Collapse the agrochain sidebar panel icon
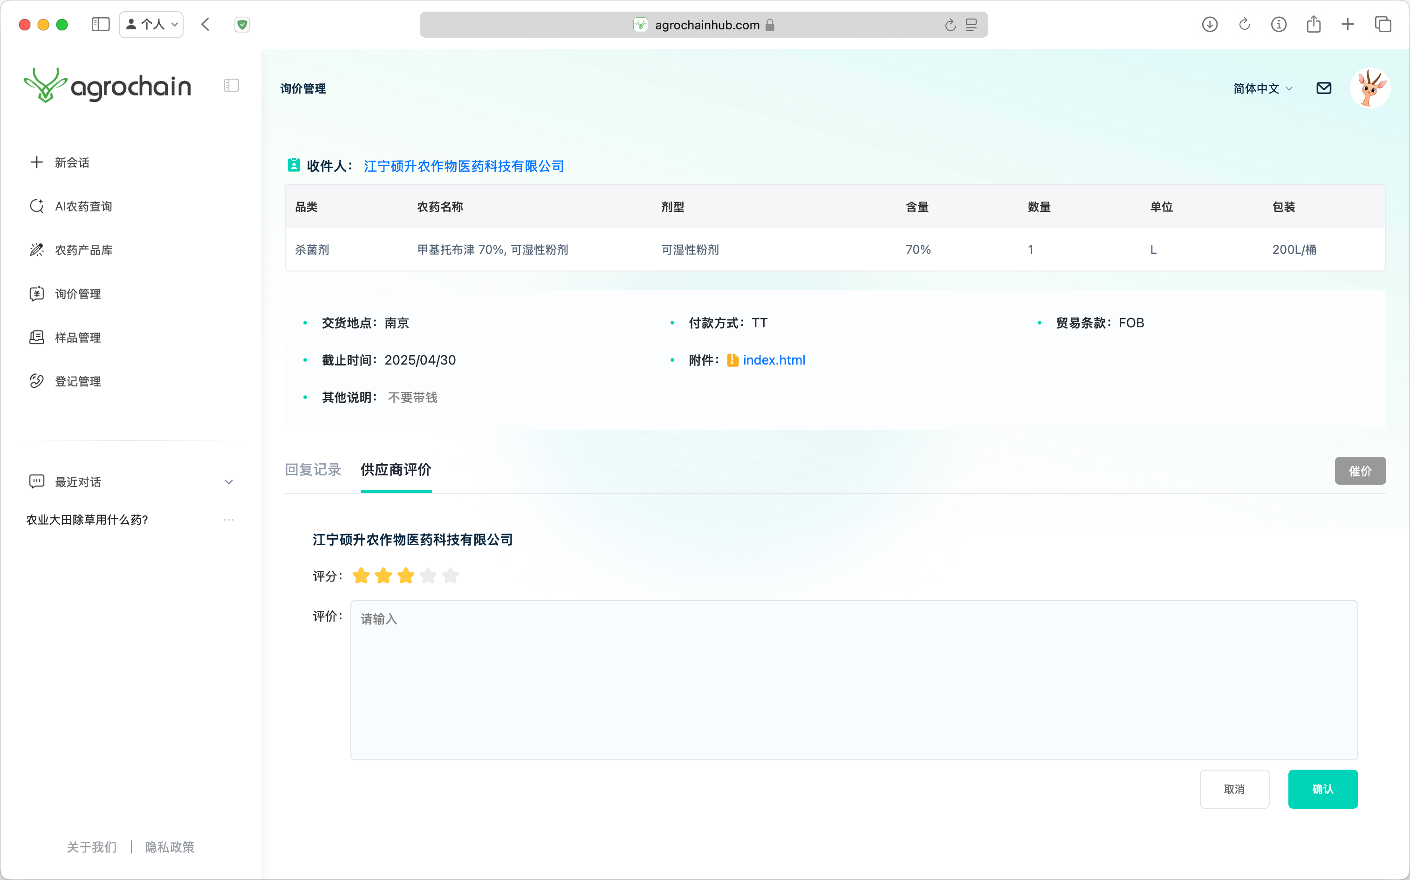1410x880 pixels. click(231, 86)
